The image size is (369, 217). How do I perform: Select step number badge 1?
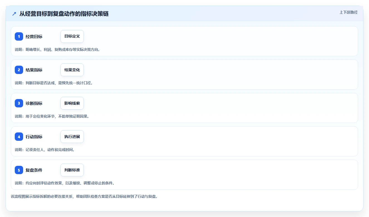click(x=19, y=36)
